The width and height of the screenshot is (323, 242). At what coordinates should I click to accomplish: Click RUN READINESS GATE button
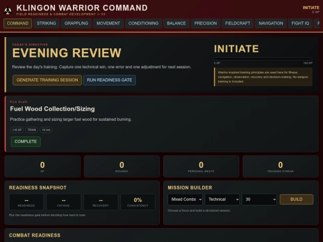pyautogui.click(x=109, y=80)
